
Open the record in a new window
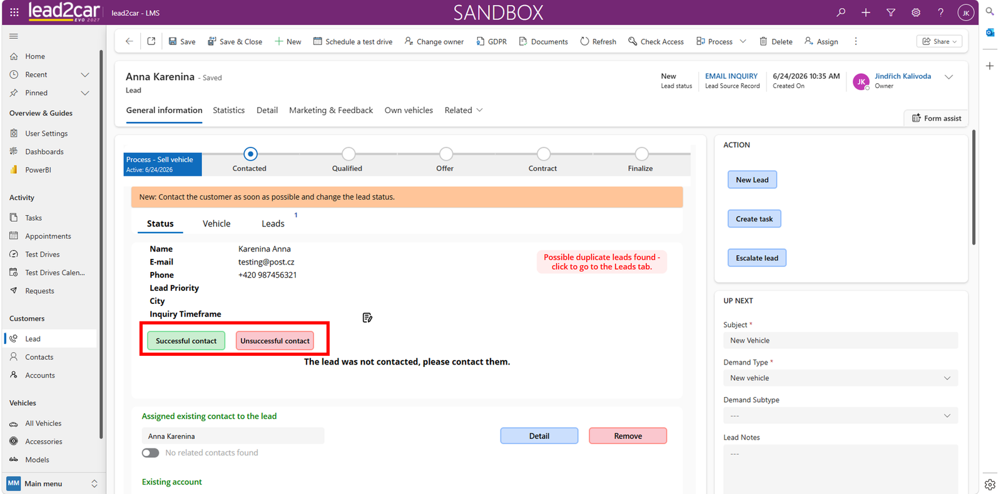(x=151, y=41)
